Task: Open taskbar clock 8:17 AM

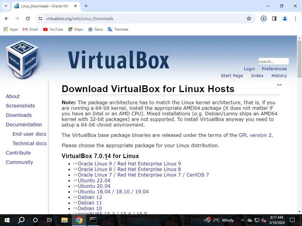Action: tap(277, 220)
